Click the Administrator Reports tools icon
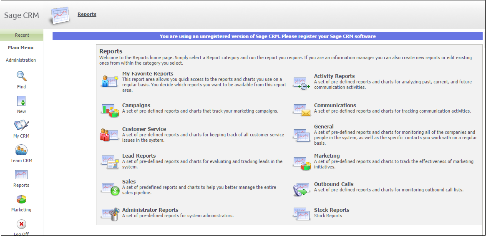486x236 pixels. coord(110,214)
